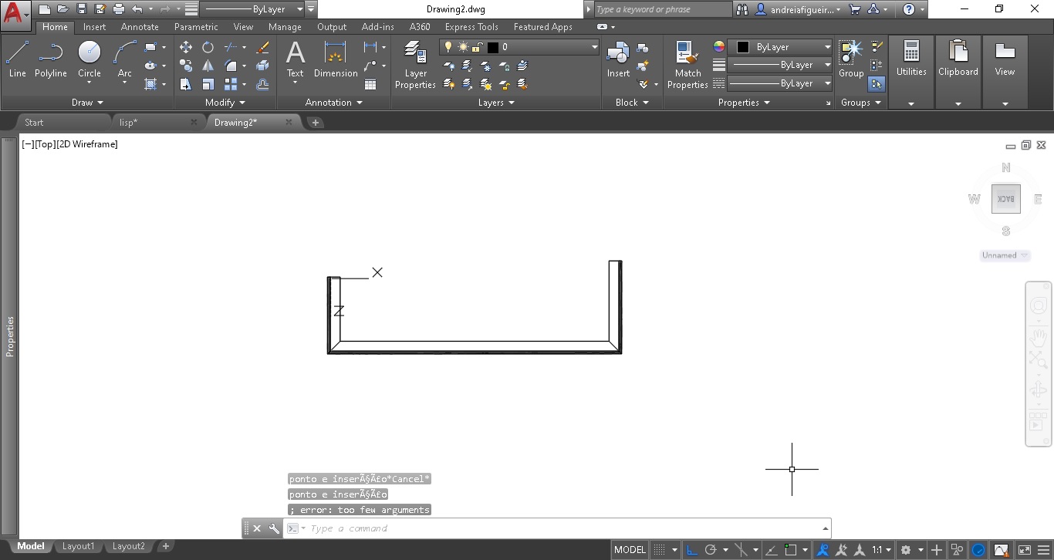Click the Dimension tool
1054x560 pixels.
point(336,59)
